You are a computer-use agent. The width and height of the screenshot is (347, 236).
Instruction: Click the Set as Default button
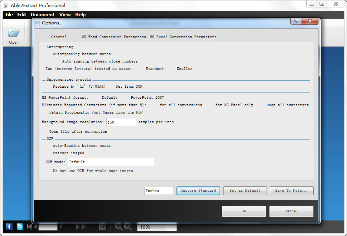[245, 191]
